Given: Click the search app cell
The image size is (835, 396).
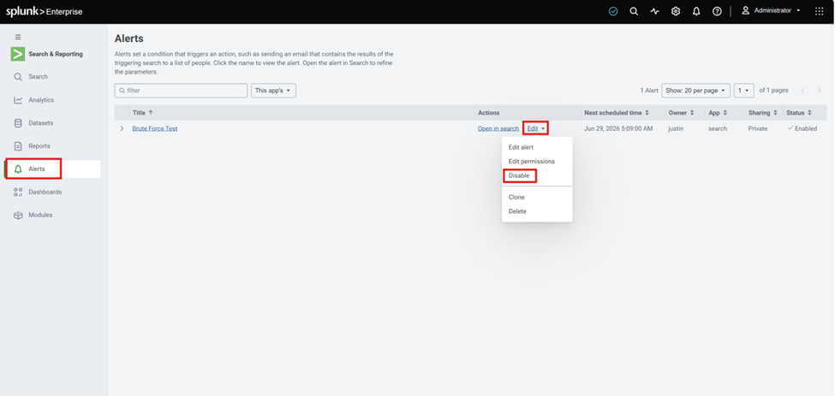Looking at the screenshot, I should click(x=718, y=128).
